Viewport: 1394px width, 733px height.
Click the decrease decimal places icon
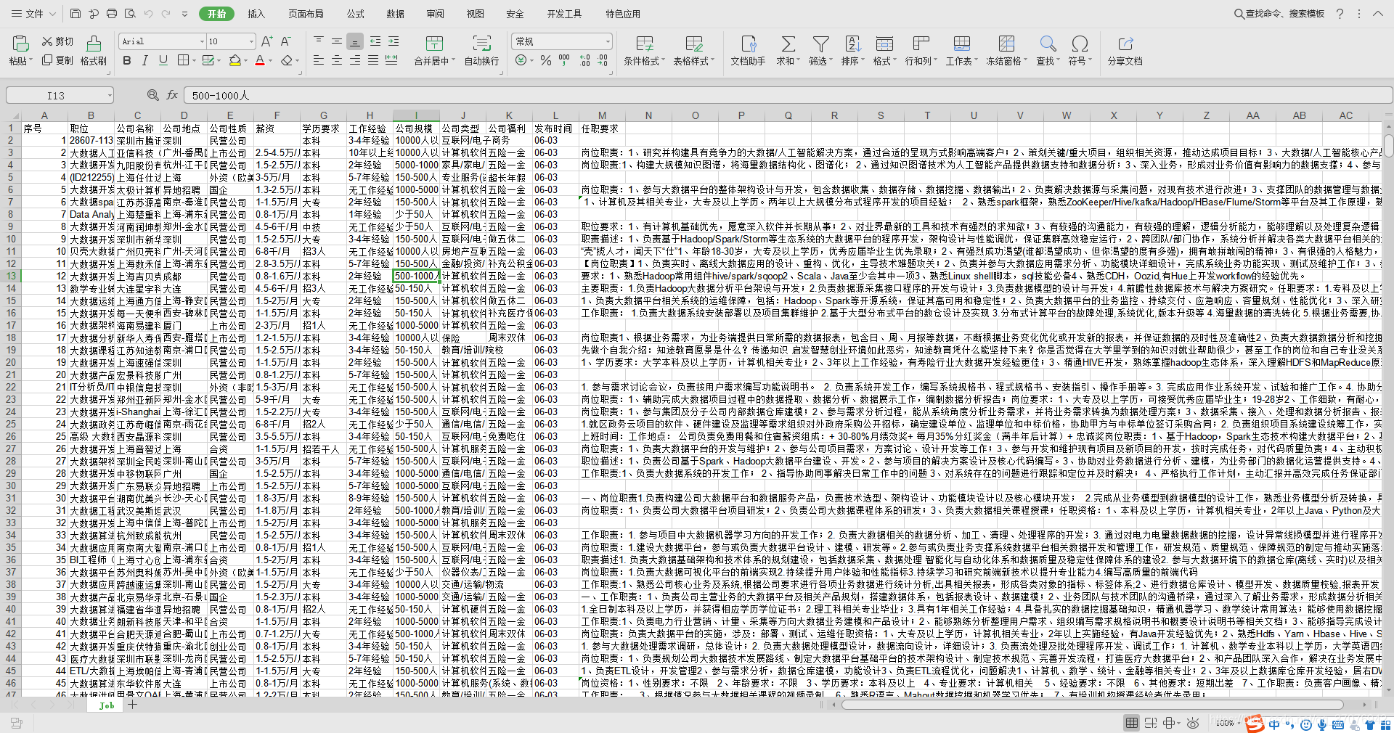tap(603, 61)
